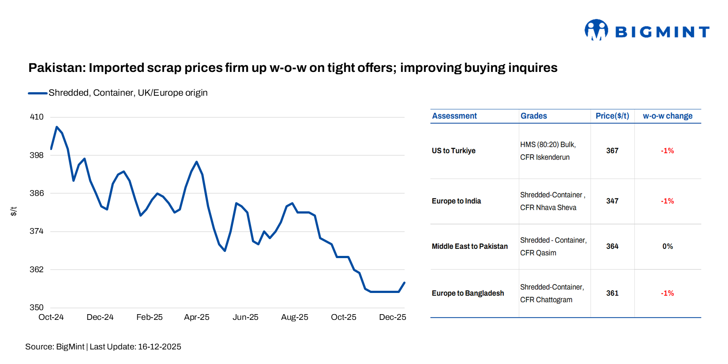
Task: Click the chart title text
Action: (x=293, y=68)
